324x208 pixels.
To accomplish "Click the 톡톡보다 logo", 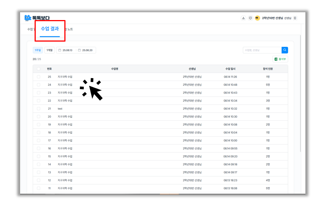I will [37, 18].
